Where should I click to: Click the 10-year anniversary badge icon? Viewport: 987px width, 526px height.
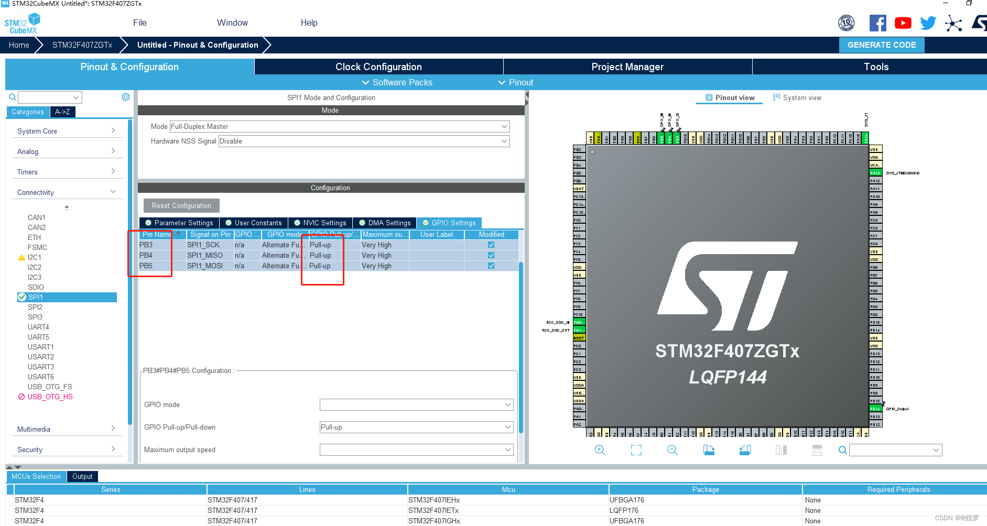click(847, 23)
